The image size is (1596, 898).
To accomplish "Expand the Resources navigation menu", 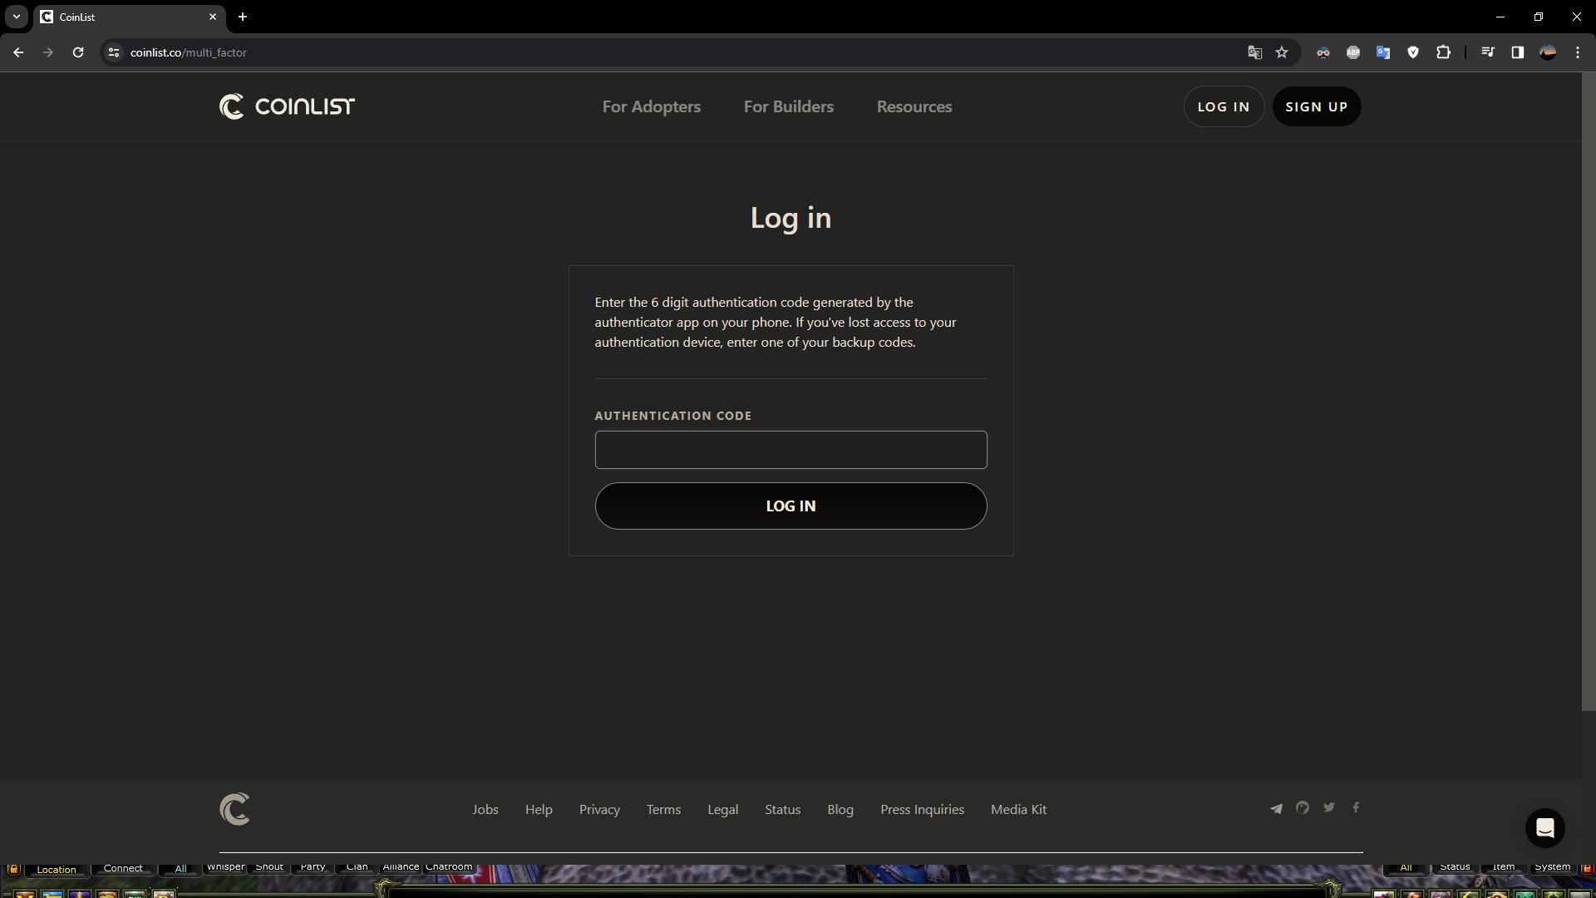I will [914, 106].
